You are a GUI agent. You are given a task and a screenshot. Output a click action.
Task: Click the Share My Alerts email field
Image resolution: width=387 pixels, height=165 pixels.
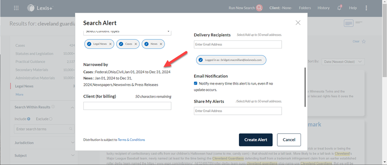pyautogui.click(x=238, y=111)
